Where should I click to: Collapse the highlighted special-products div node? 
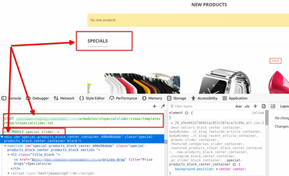[x=2, y=137]
